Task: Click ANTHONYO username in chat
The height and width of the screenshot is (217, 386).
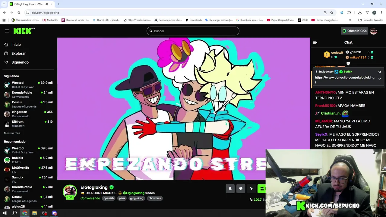Action: 325,93
